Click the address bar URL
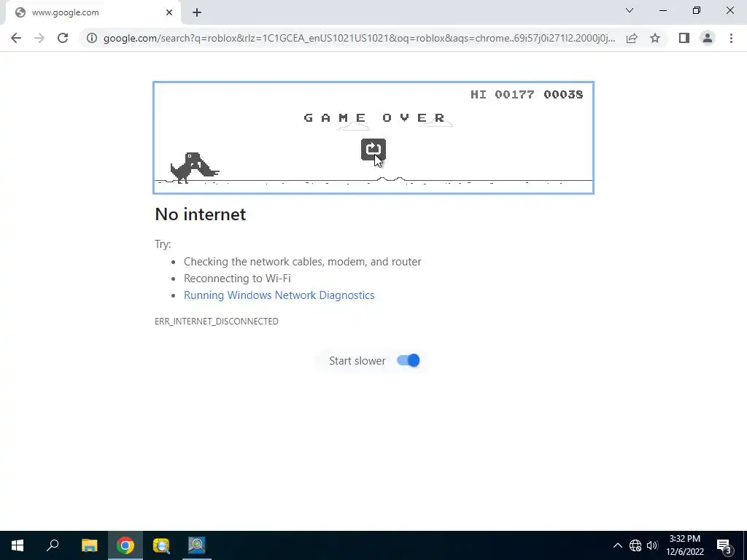Screen dimensions: 747x560 [359, 38]
